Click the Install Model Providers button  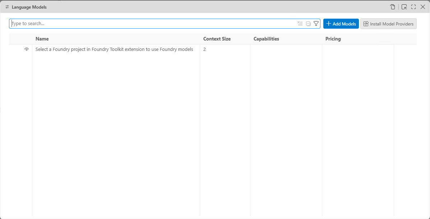pyautogui.click(x=388, y=24)
